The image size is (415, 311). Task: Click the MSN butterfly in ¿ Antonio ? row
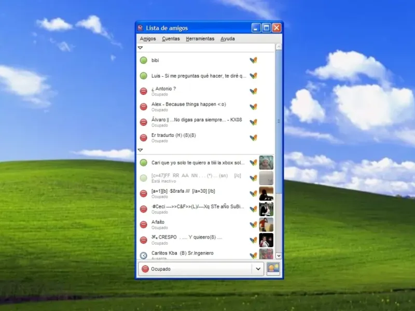tap(253, 91)
